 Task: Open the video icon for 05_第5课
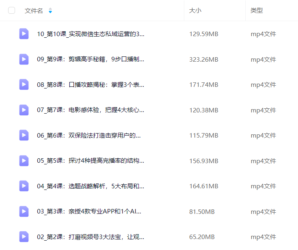[x=24, y=161]
